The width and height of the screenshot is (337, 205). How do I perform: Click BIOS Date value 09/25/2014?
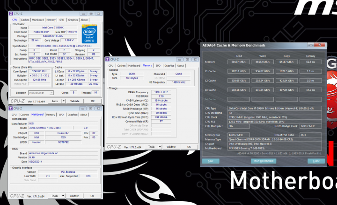[x=63, y=162]
